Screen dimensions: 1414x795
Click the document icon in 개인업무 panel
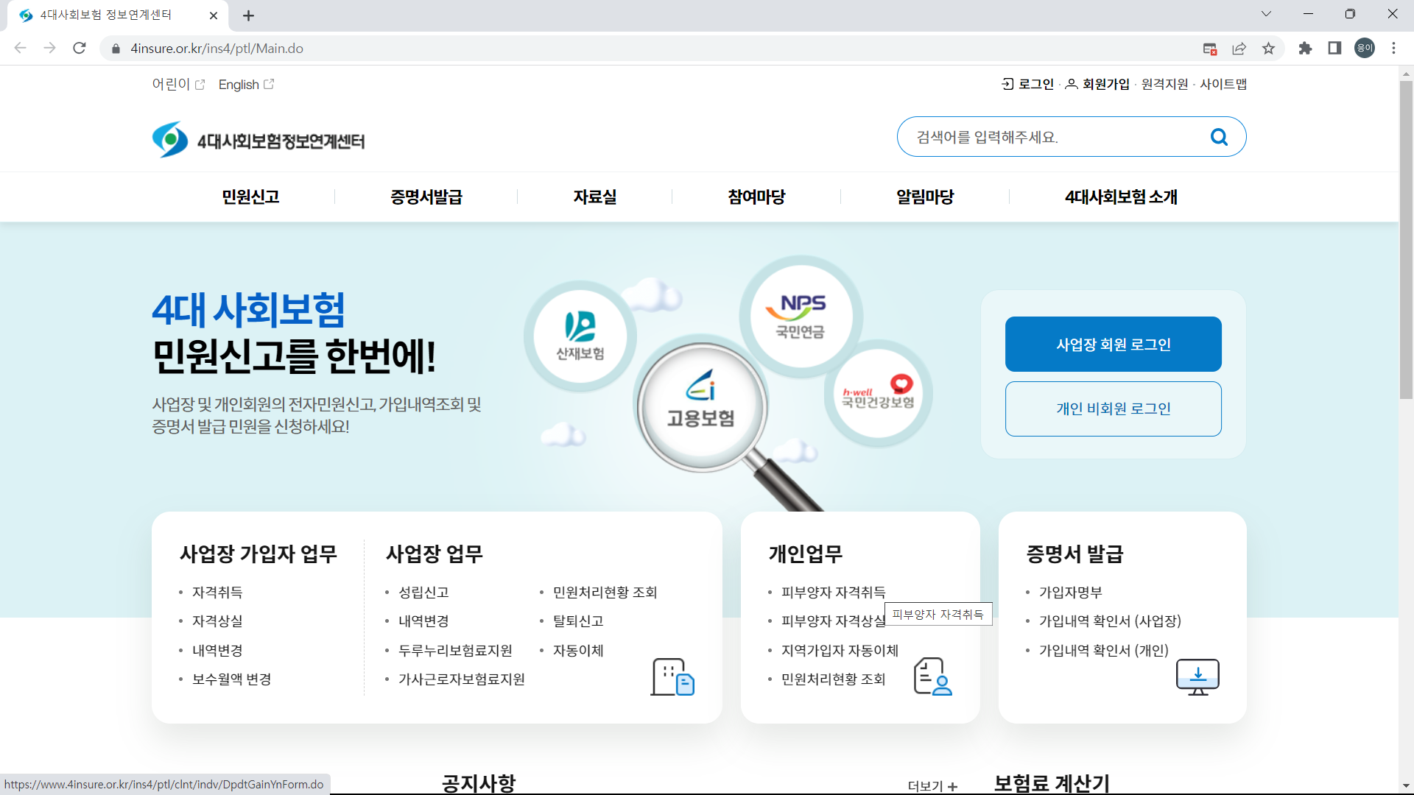pyautogui.click(x=932, y=676)
